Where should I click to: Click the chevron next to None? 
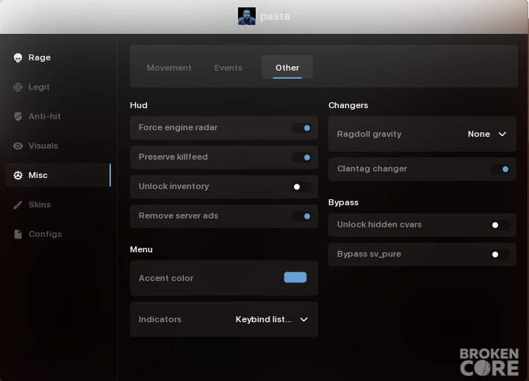click(x=503, y=134)
